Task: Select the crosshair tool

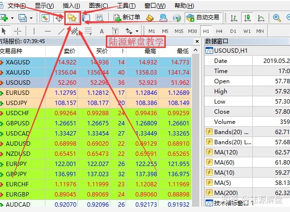Action: [x=17, y=31]
